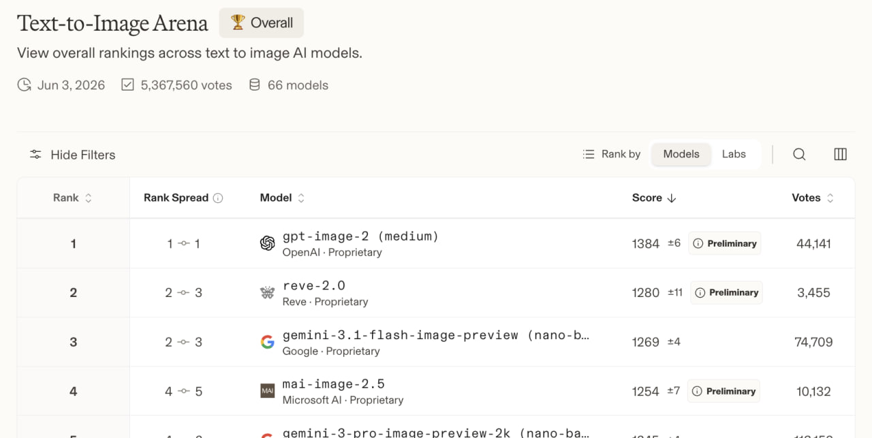Screen dimensions: 872x438
Task: Sort by the Votes column arrows
Action: click(x=830, y=198)
